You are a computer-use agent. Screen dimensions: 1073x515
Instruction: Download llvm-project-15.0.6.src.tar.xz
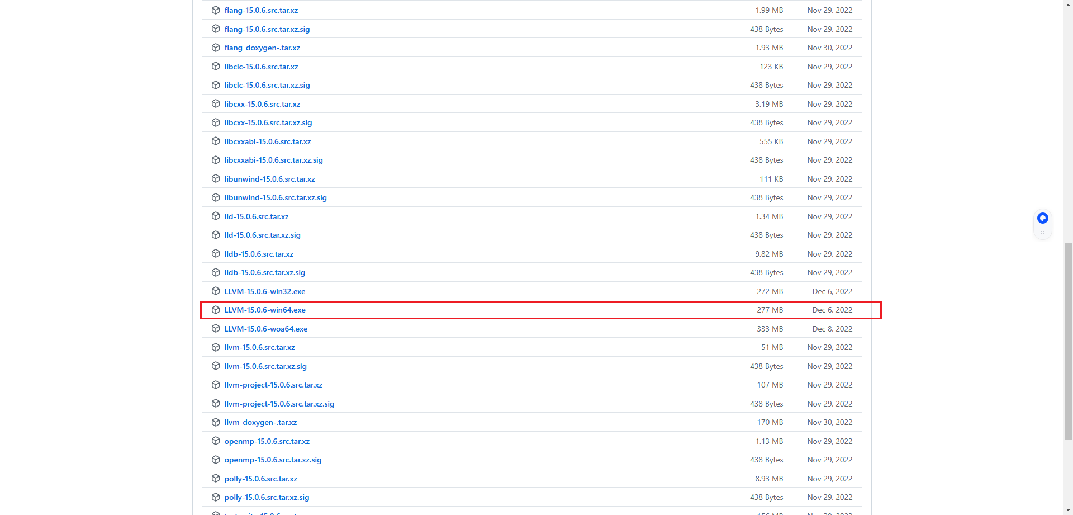click(273, 385)
